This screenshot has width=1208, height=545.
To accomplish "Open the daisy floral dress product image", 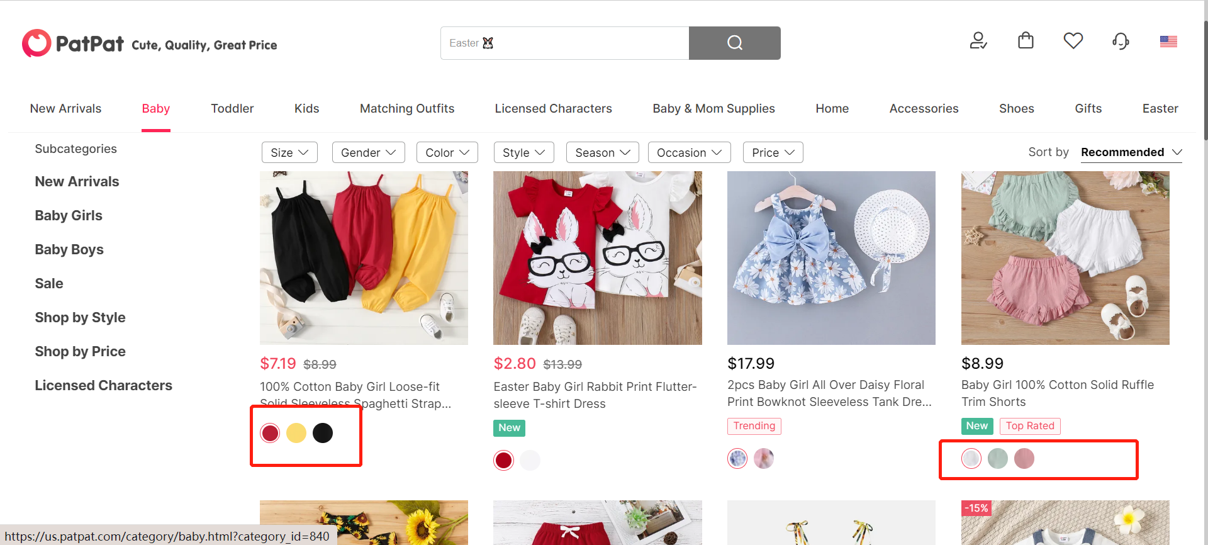I will click(831, 258).
